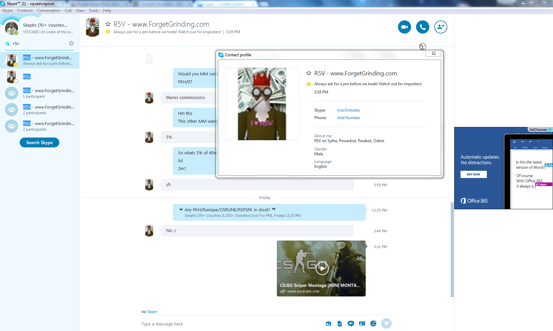Open the first R5V chat with 2 participants
The height and width of the screenshot is (331, 553).
pos(39,110)
